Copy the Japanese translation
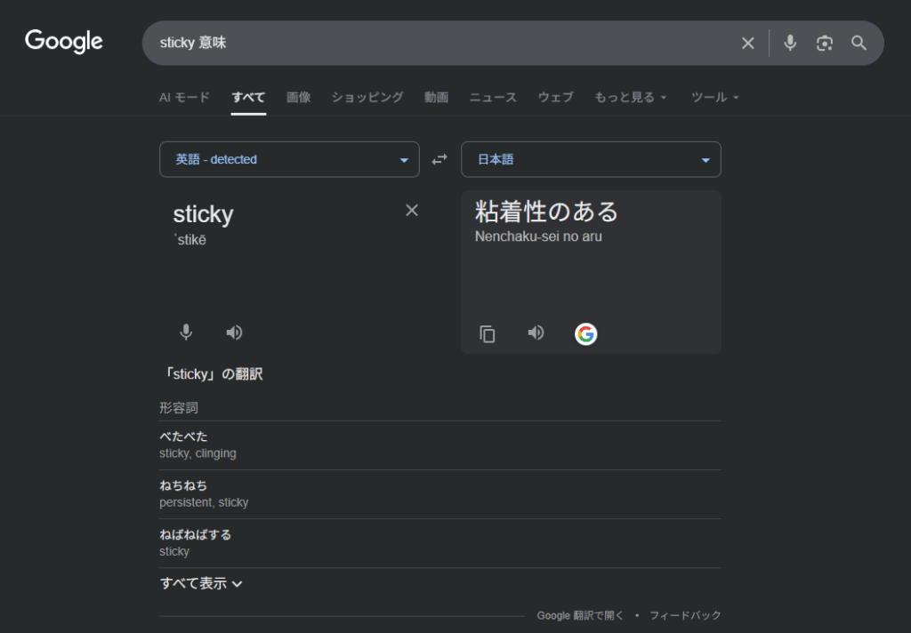Viewport: 911px width, 633px height. pos(488,333)
